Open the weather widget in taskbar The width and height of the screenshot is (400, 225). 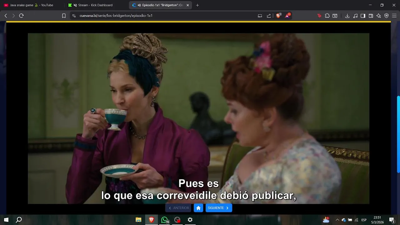[x=326, y=220]
